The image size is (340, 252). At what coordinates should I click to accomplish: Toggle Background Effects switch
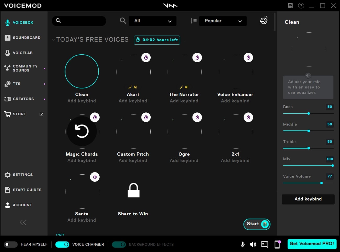pyautogui.click(x=119, y=244)
